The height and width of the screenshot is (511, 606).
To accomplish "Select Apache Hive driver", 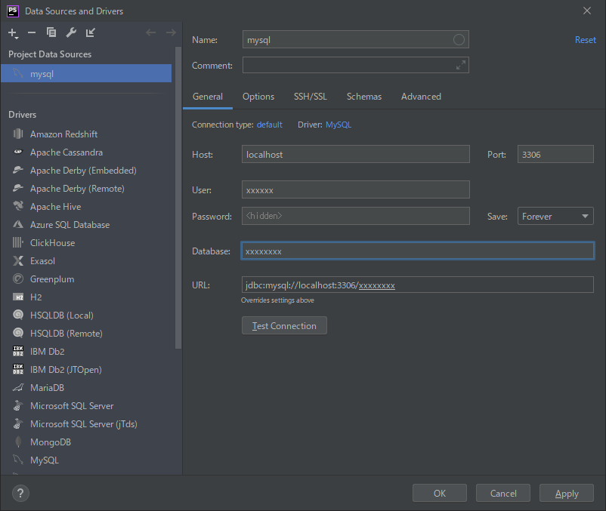I will click(x=86, y=207).
